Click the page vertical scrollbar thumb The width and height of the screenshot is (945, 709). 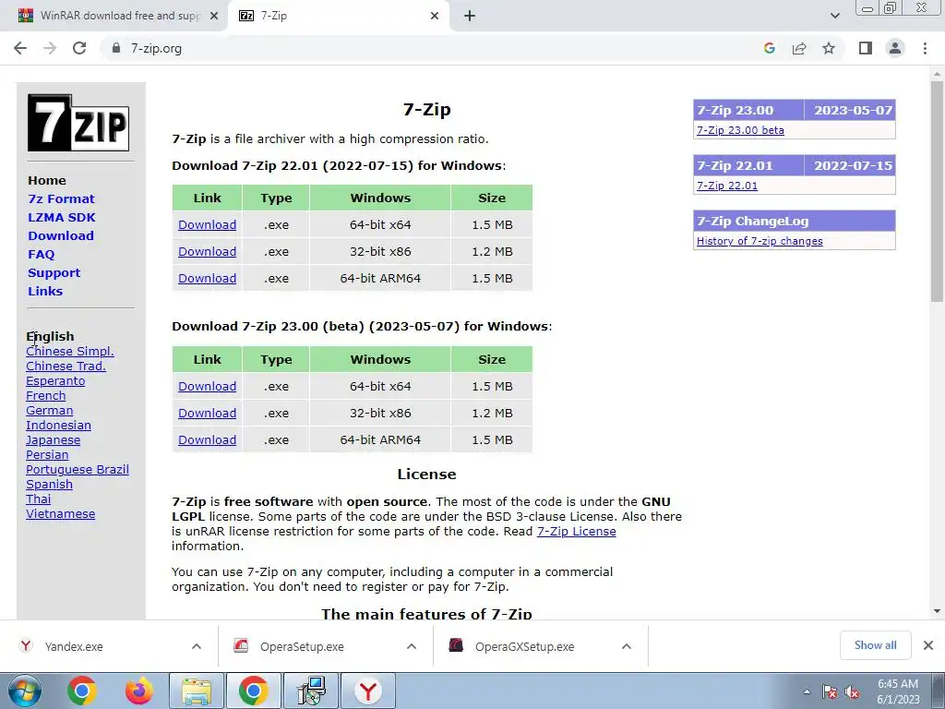937,190
